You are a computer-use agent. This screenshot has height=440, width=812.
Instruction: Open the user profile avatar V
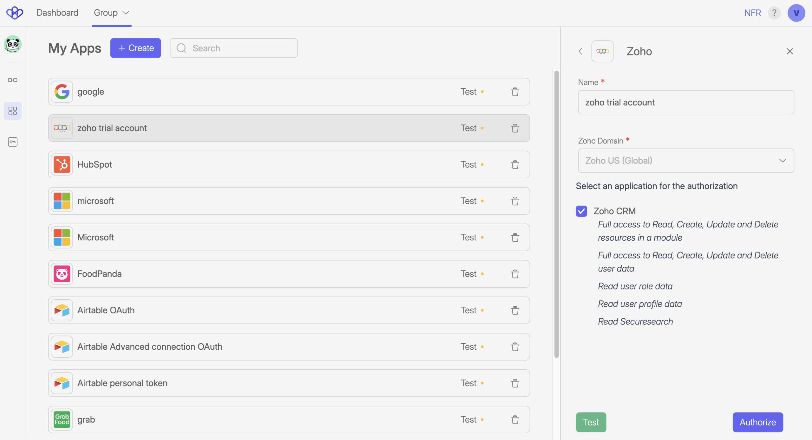[796, 13]
